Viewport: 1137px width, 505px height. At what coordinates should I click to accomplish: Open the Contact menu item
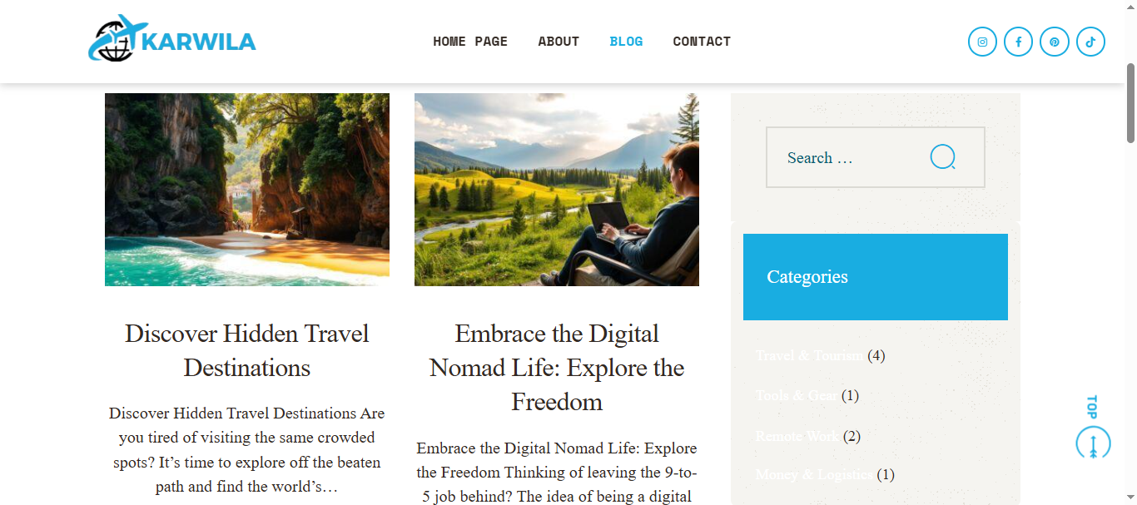702,42
